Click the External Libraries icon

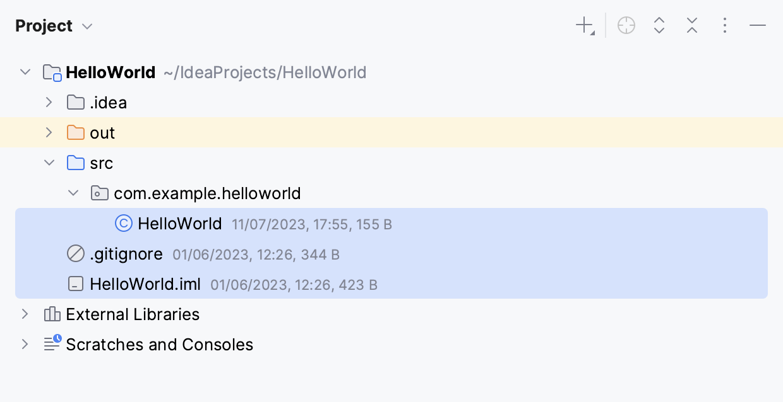click(x=51, y=314)
